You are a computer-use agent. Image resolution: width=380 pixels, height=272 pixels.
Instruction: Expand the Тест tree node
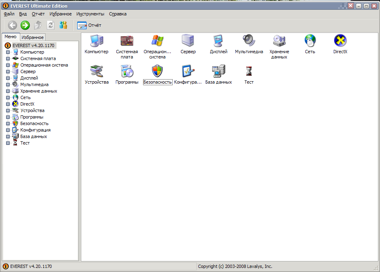click(8, 143)
